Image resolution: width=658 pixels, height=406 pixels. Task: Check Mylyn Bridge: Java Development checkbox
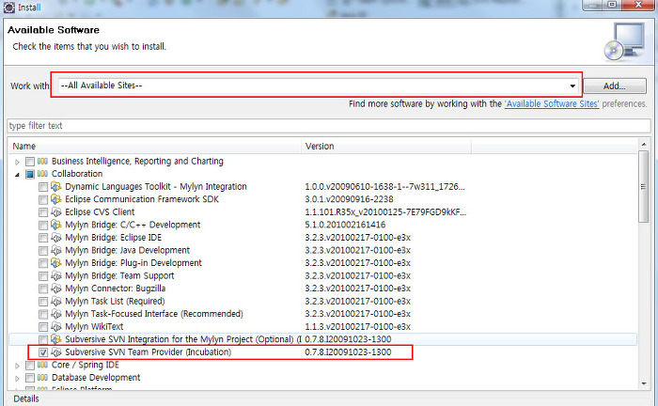pyautogui.click(x=43, y=251)
